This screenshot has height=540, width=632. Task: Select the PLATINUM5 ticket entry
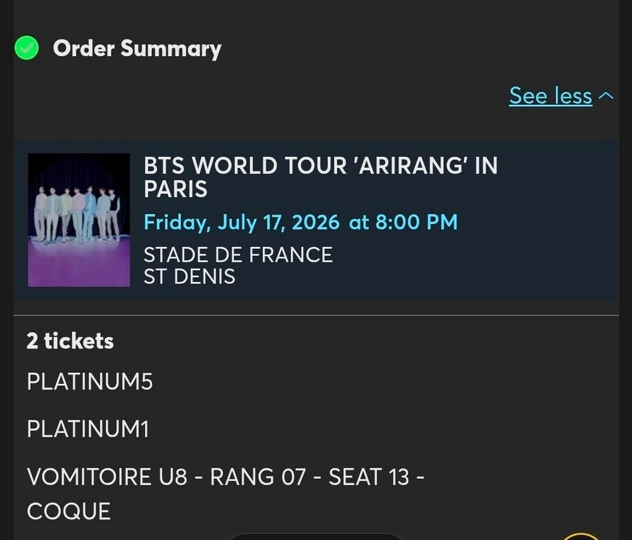[90, 382]
